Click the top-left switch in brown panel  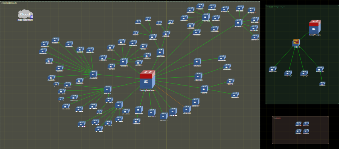[x=299, y=123]
